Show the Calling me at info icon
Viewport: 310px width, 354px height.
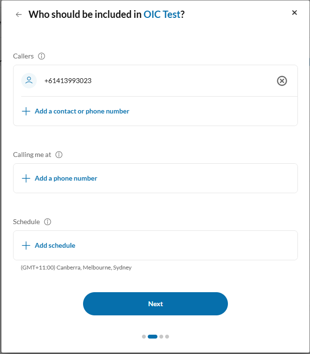59,155
